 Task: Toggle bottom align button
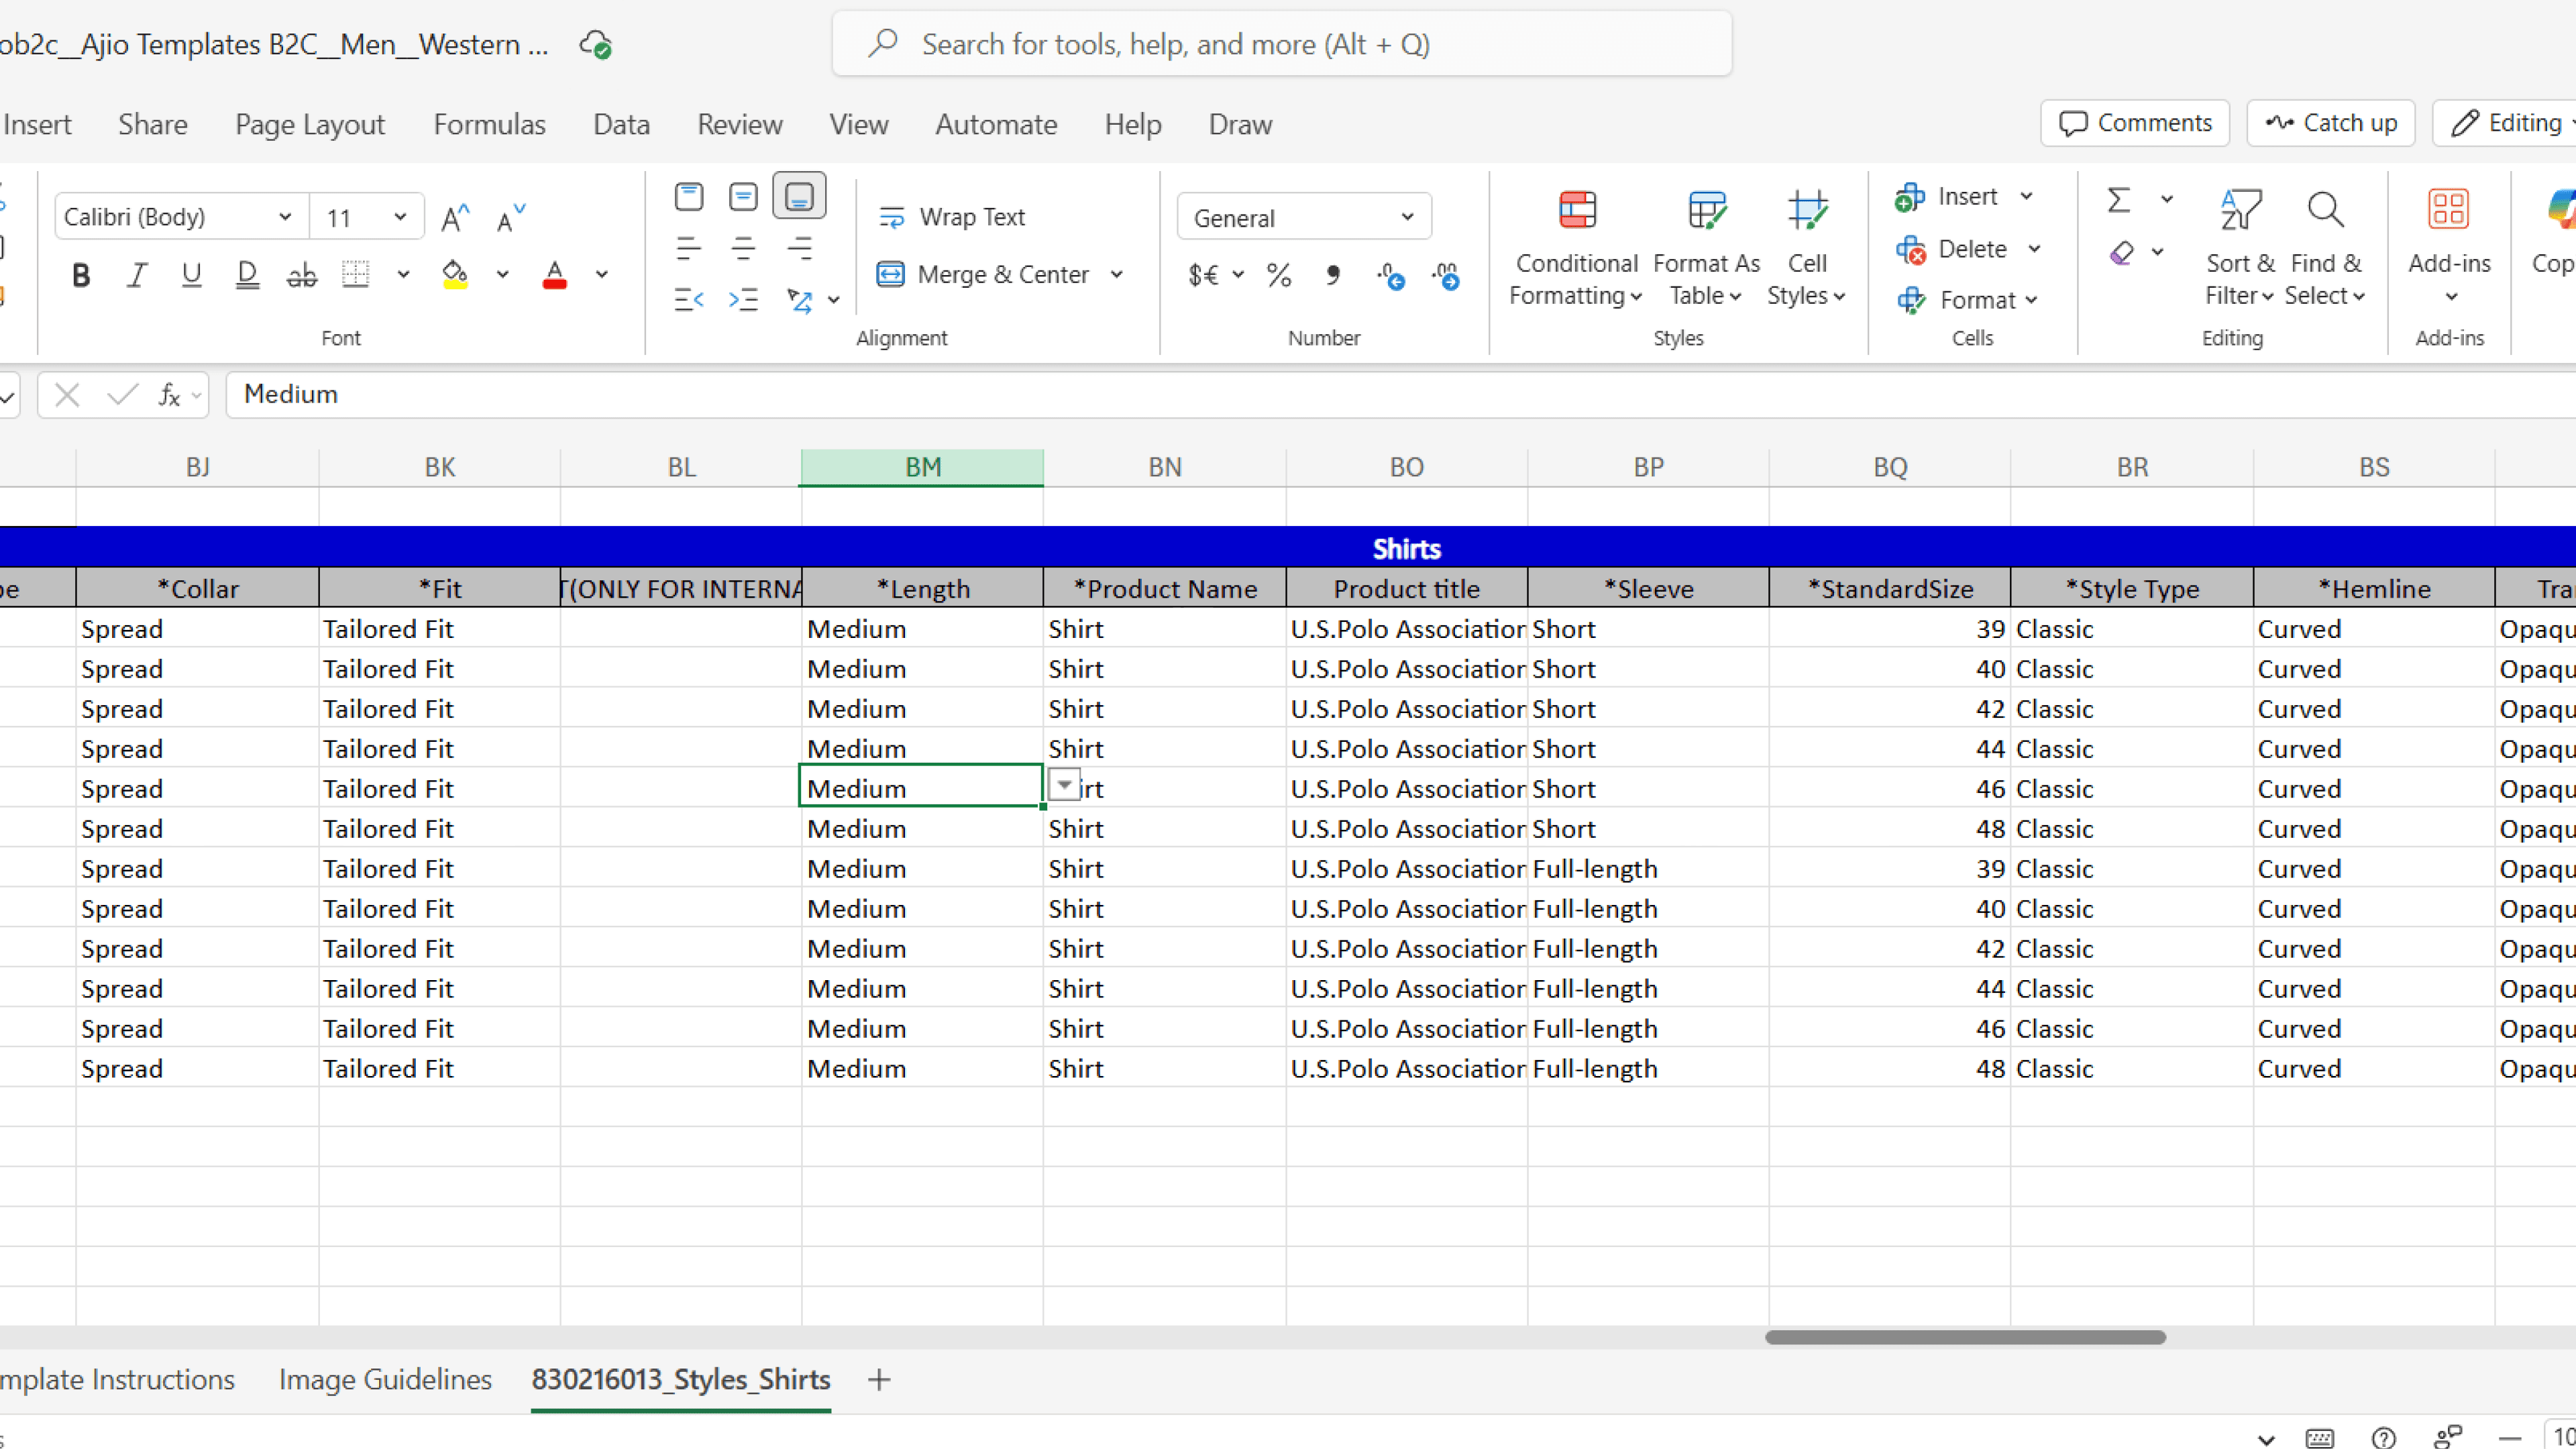pyautogui.click(x=798, y=197)
